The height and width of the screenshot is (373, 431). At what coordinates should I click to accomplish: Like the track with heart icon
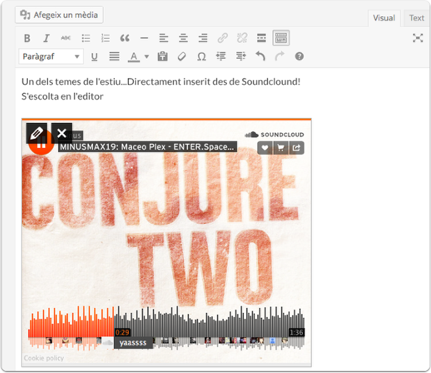265,148
